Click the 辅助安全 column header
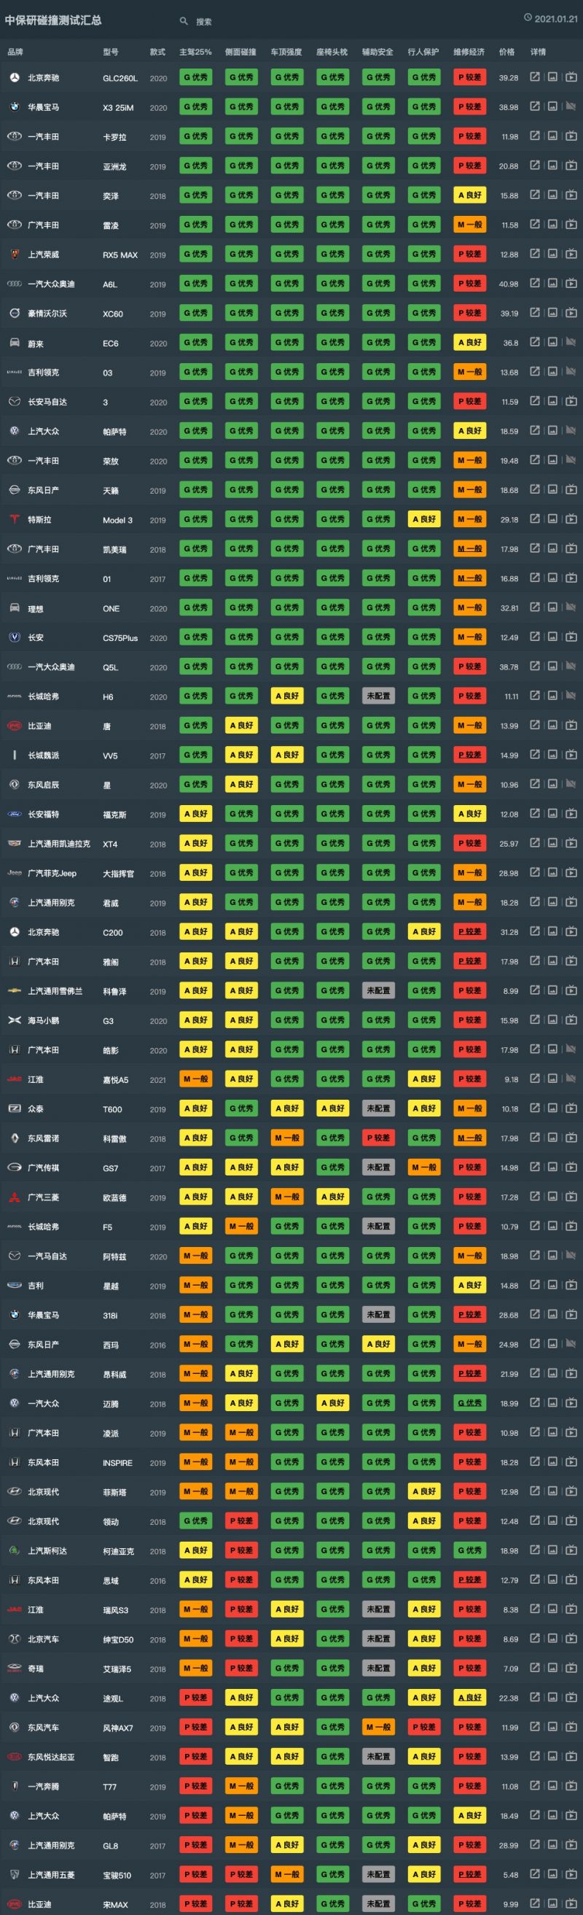Screen dimensions: 583x1915 click(x=378, y=52)
